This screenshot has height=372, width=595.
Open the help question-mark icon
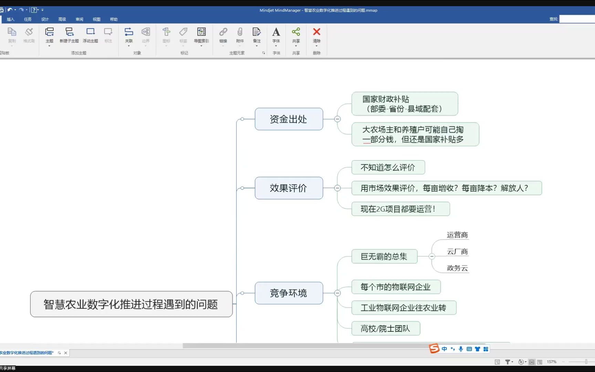point(34,10)
